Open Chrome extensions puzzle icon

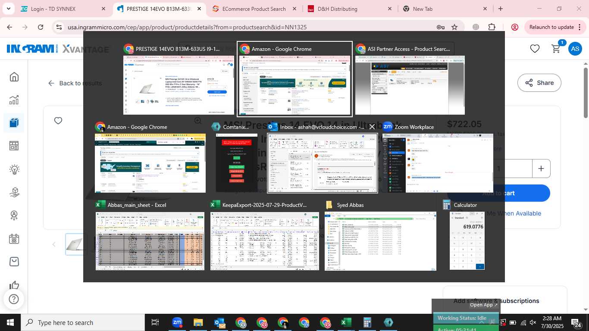(x=492, y=27)
